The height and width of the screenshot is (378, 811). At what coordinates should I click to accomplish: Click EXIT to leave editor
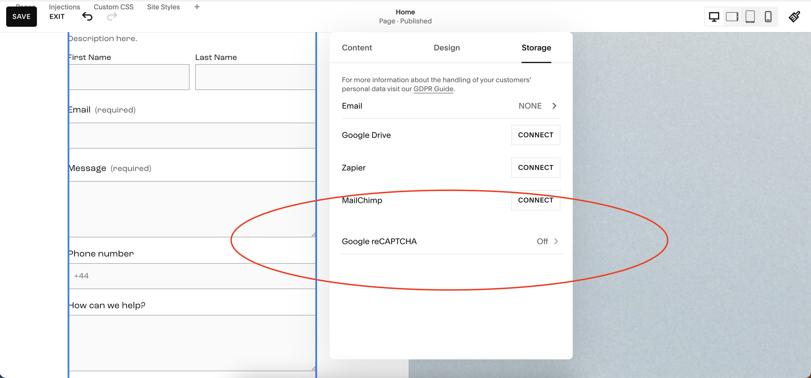coord(57,17)
